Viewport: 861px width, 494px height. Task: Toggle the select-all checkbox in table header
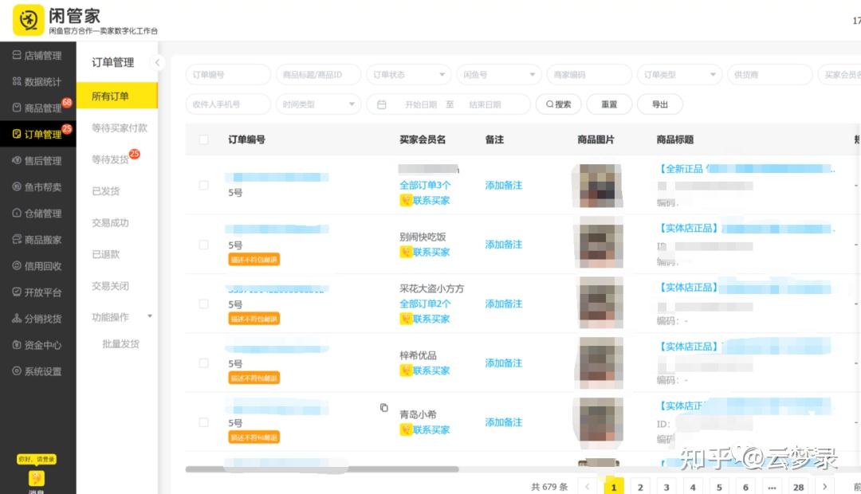click(204, 140)
